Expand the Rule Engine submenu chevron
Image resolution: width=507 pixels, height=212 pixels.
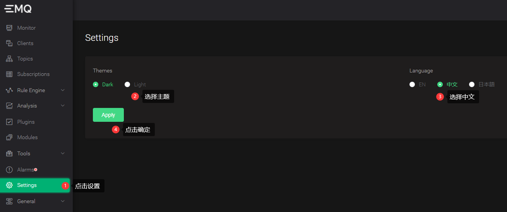pos(63,90)
